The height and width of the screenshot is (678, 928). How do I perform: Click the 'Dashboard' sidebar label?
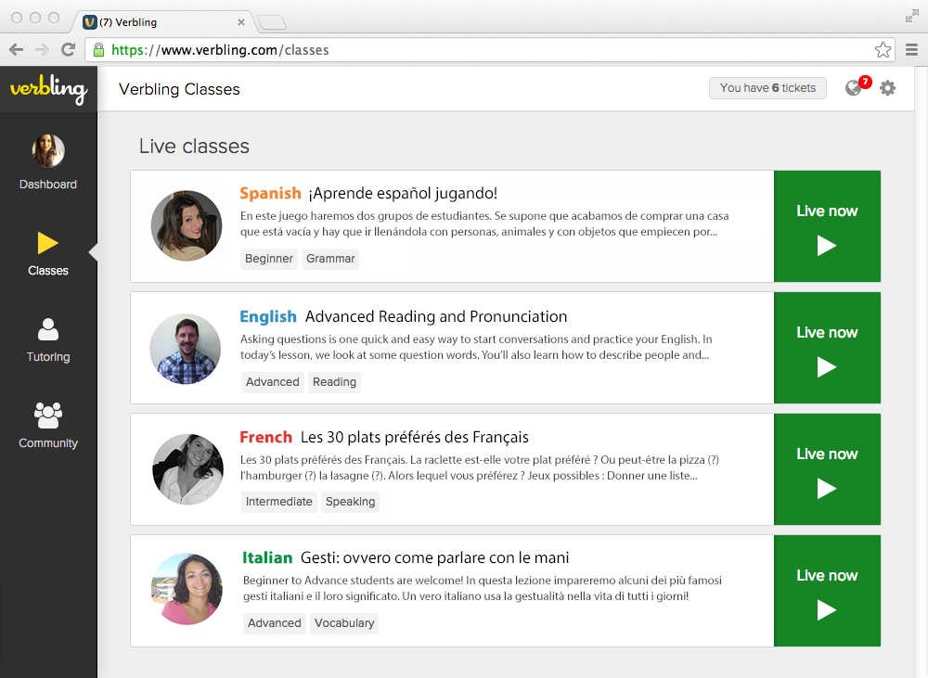click(x=48, y=185)
